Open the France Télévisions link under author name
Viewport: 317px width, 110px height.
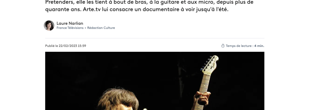pyautogui.click(x=70, y=28)
